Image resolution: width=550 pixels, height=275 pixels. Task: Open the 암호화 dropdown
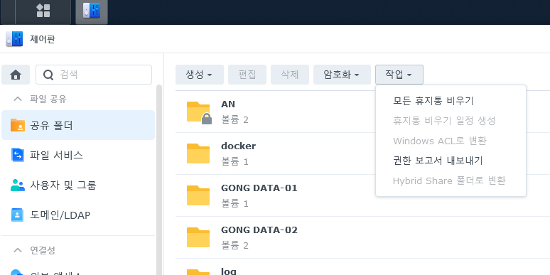click(x=342, y=75)
